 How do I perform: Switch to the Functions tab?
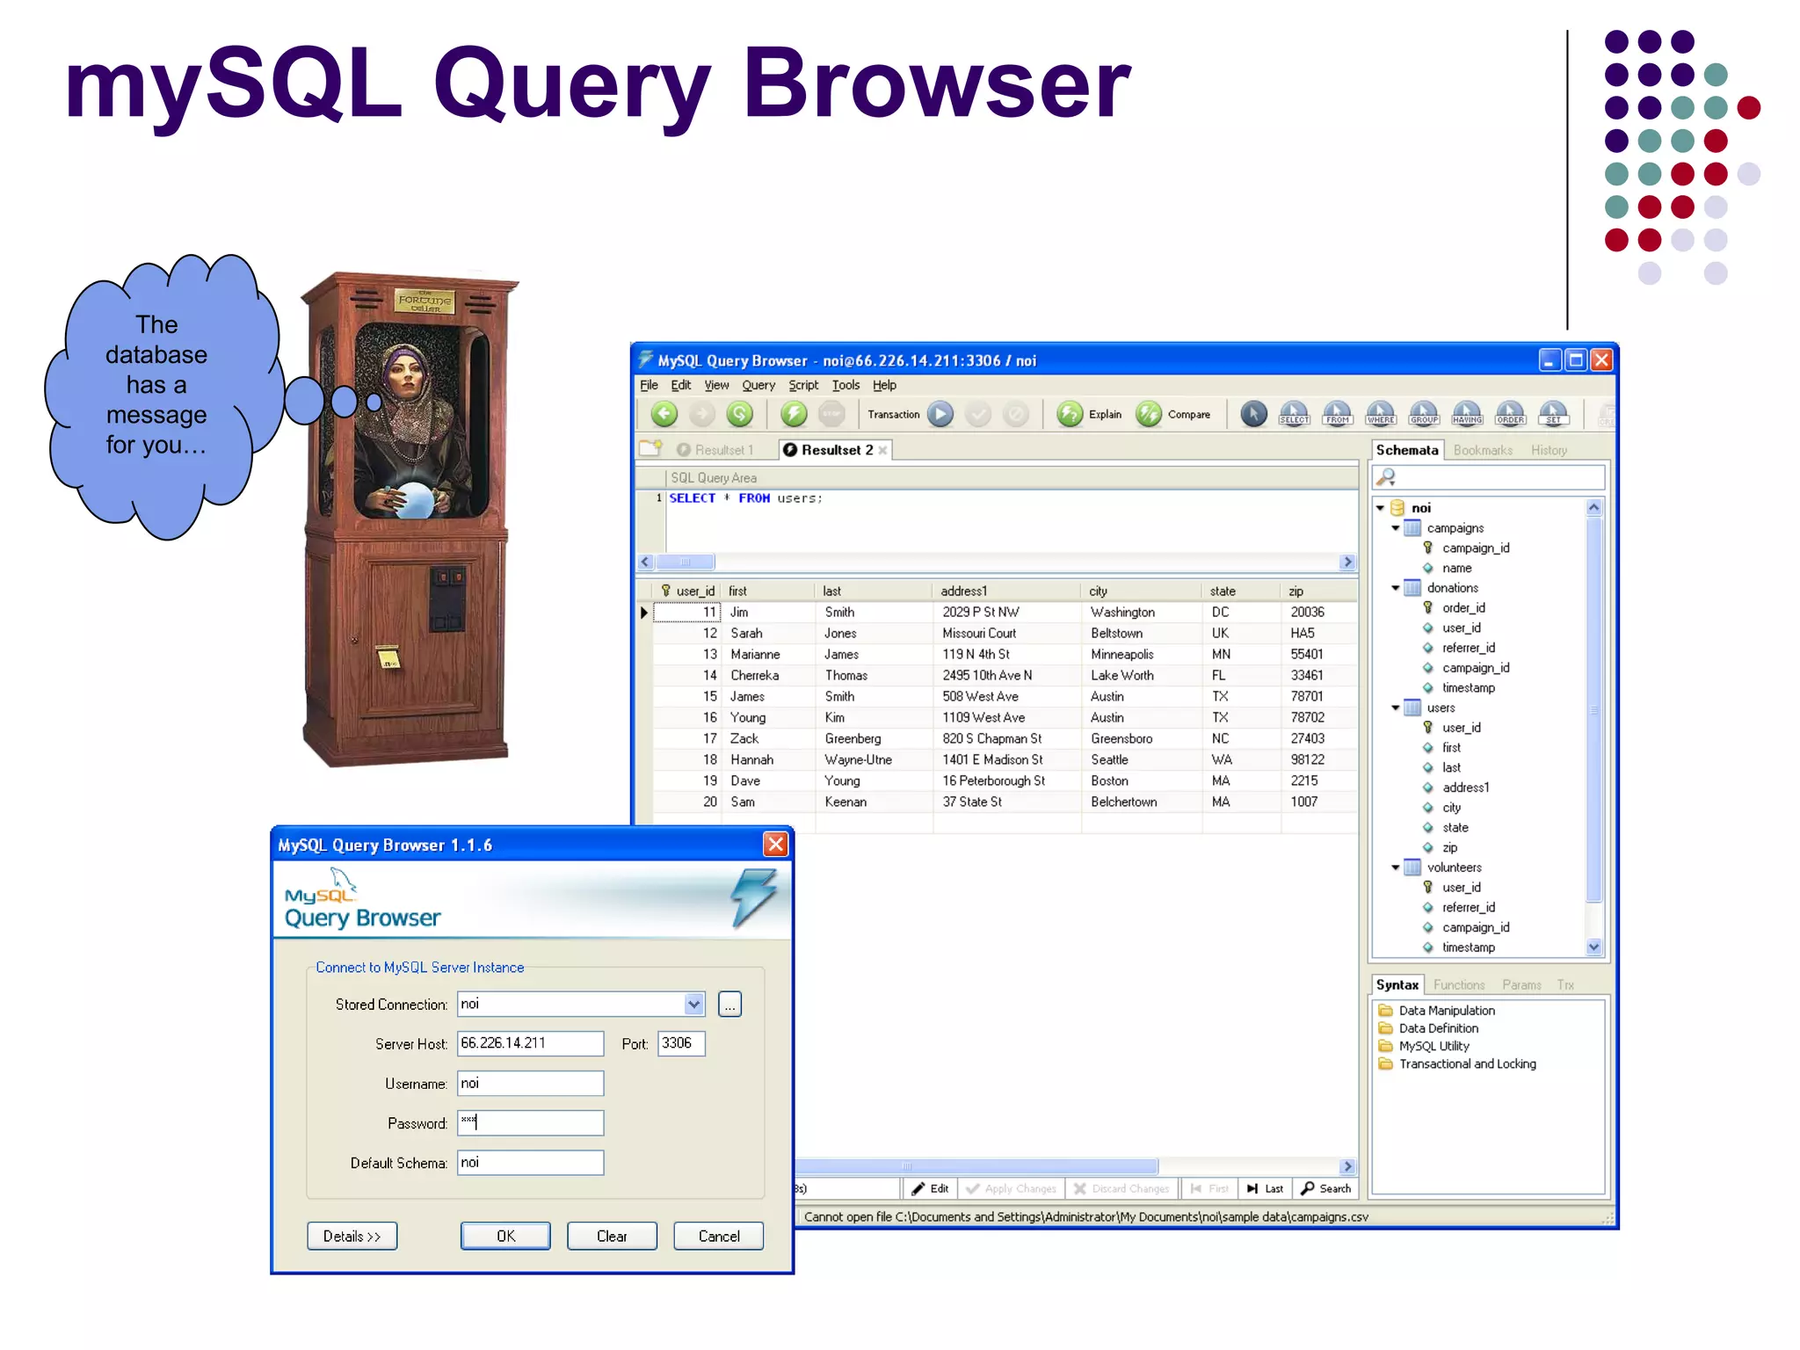click(1459, 985)
